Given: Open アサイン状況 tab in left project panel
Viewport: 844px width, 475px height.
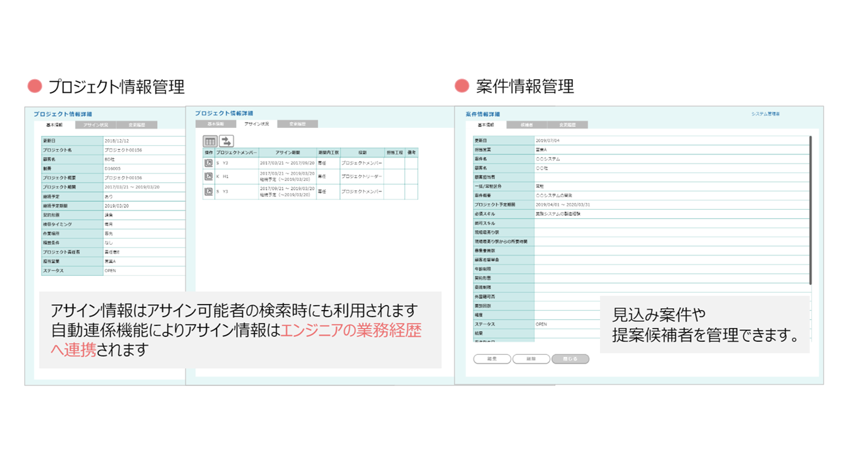Looking at the screenshot, I should pos(96,125).
